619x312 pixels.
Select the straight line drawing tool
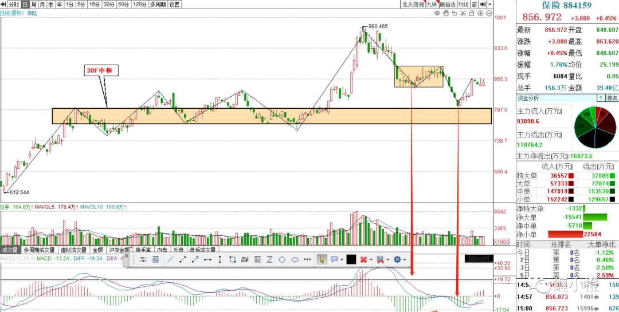170,259
